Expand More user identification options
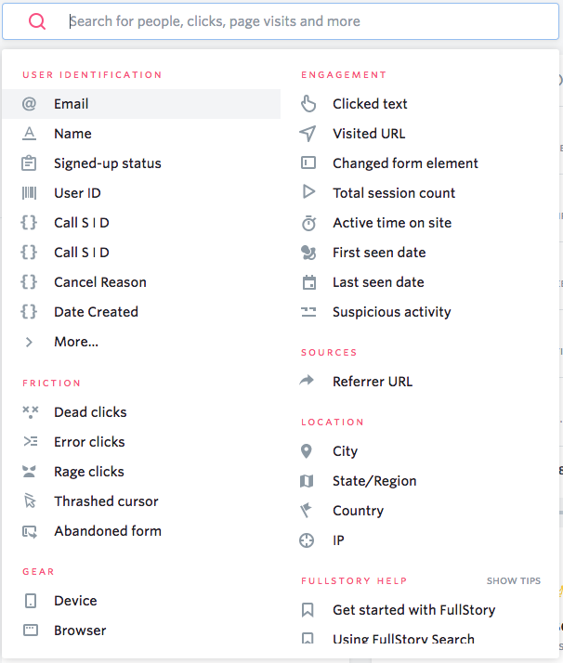The height and width of the screenshot is (663, 563). click(76, 342)
